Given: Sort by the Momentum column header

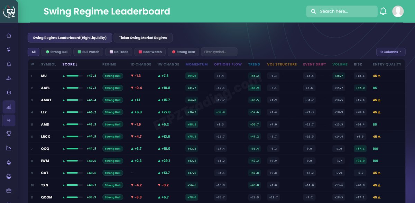Looking at the screenshot, I should point(197,64).
